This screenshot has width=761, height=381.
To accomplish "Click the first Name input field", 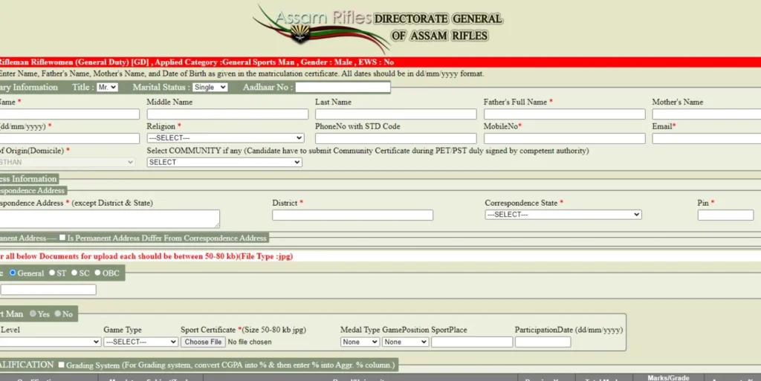I will click(x=69, y=114).
